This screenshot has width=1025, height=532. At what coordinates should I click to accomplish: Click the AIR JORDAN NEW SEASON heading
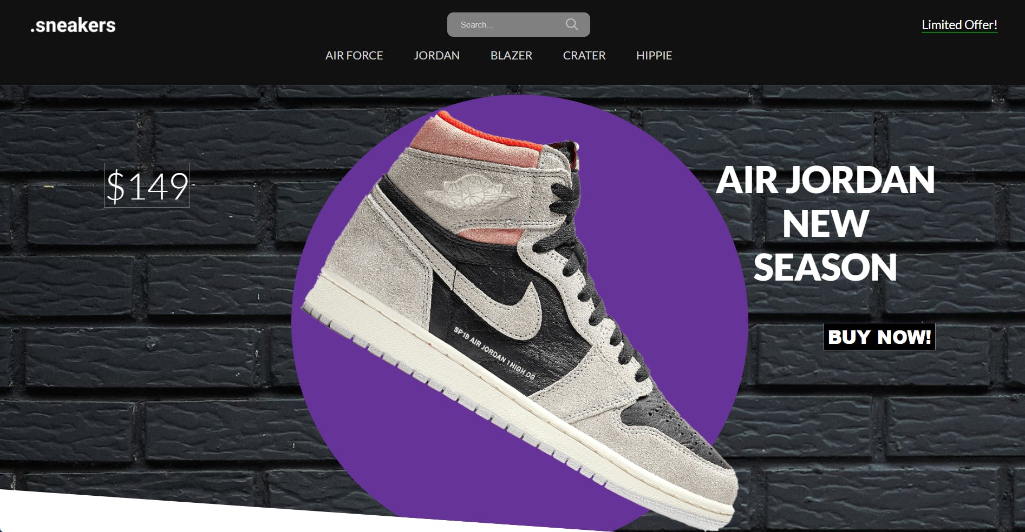pyautogui.click(x=825, y=223)
